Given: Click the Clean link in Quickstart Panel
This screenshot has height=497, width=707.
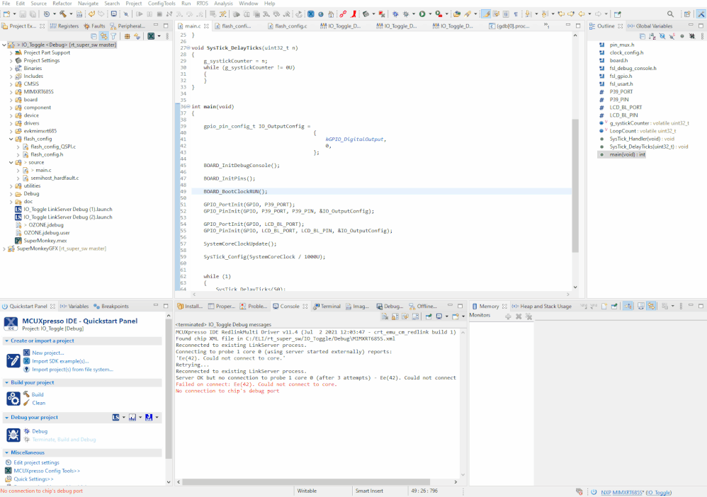Looking at the screenshot, I should 38,403.
